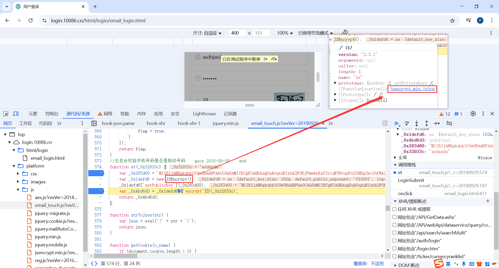Expand the 全局 scope entry
499x268 pixels.
tap(395, 157)
